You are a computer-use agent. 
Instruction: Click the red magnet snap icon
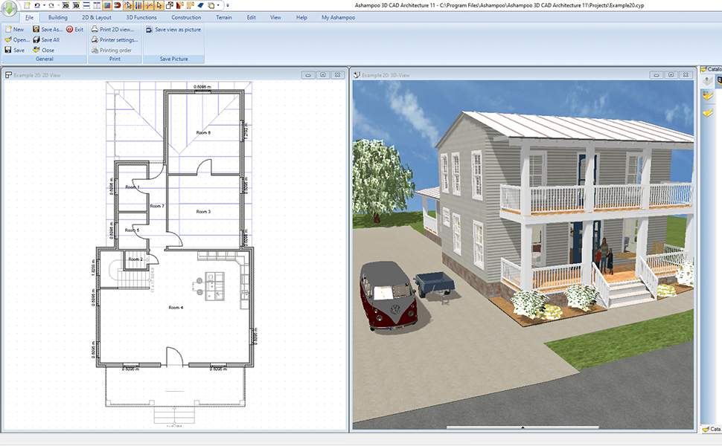click(x=118, y=5)
